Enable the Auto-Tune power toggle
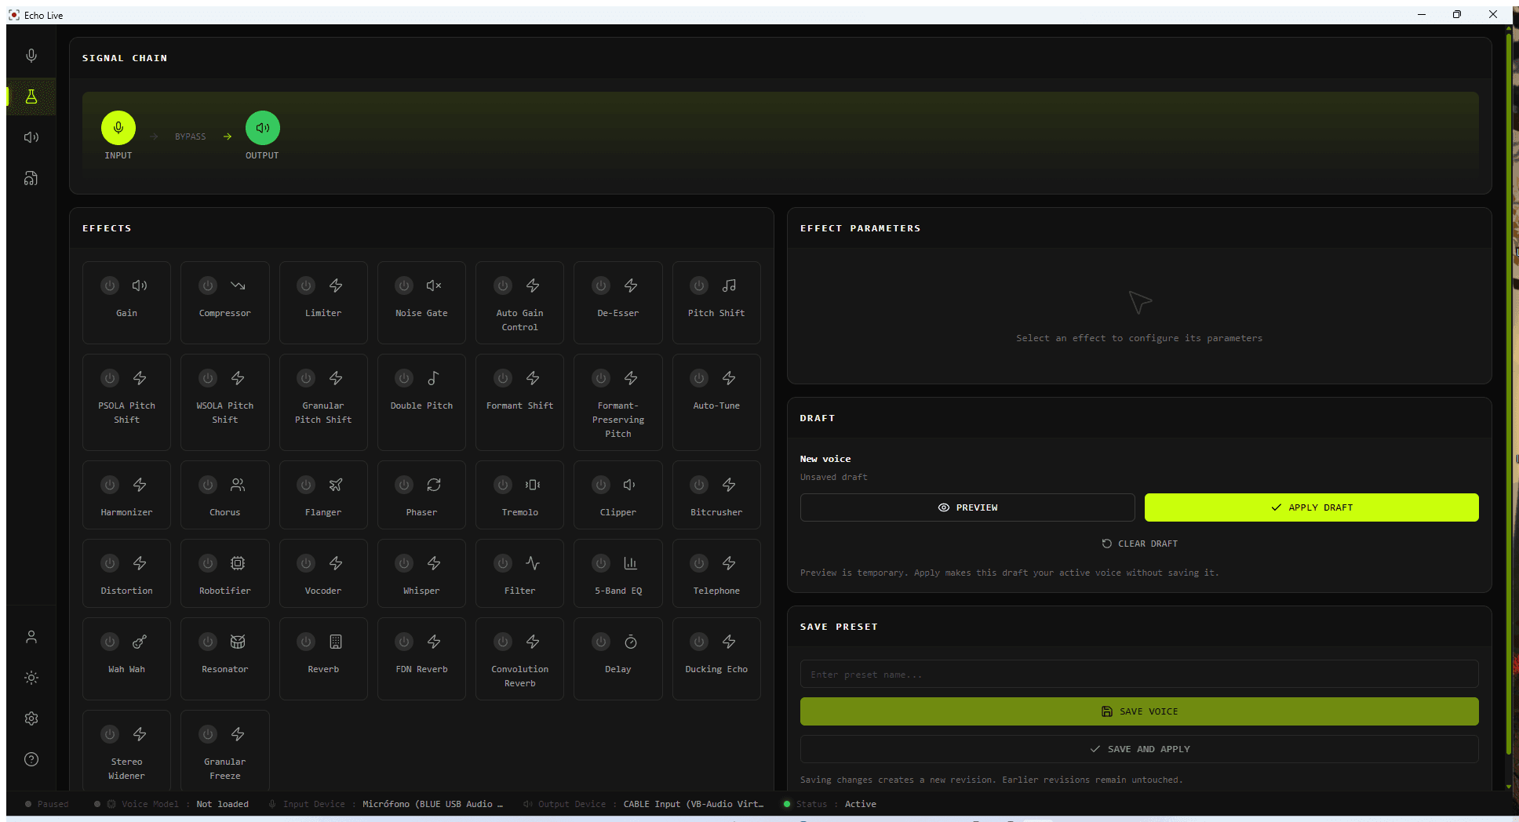Screen dimensions: 1519x822 point(699,378)
